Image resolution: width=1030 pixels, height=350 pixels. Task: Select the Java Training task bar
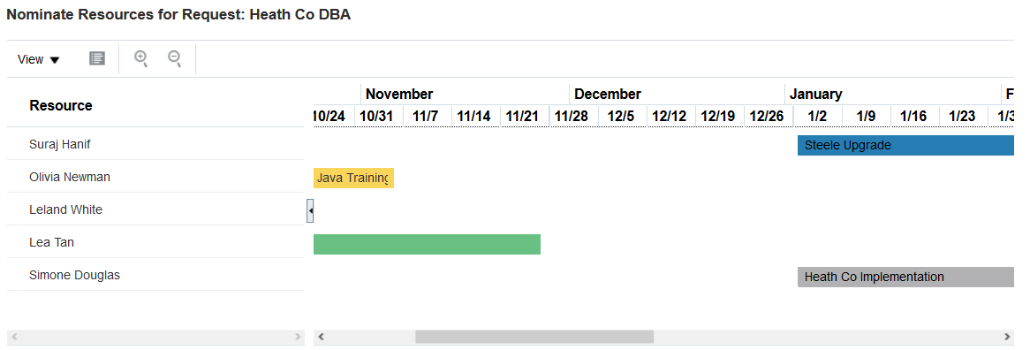tap(353, 178)
